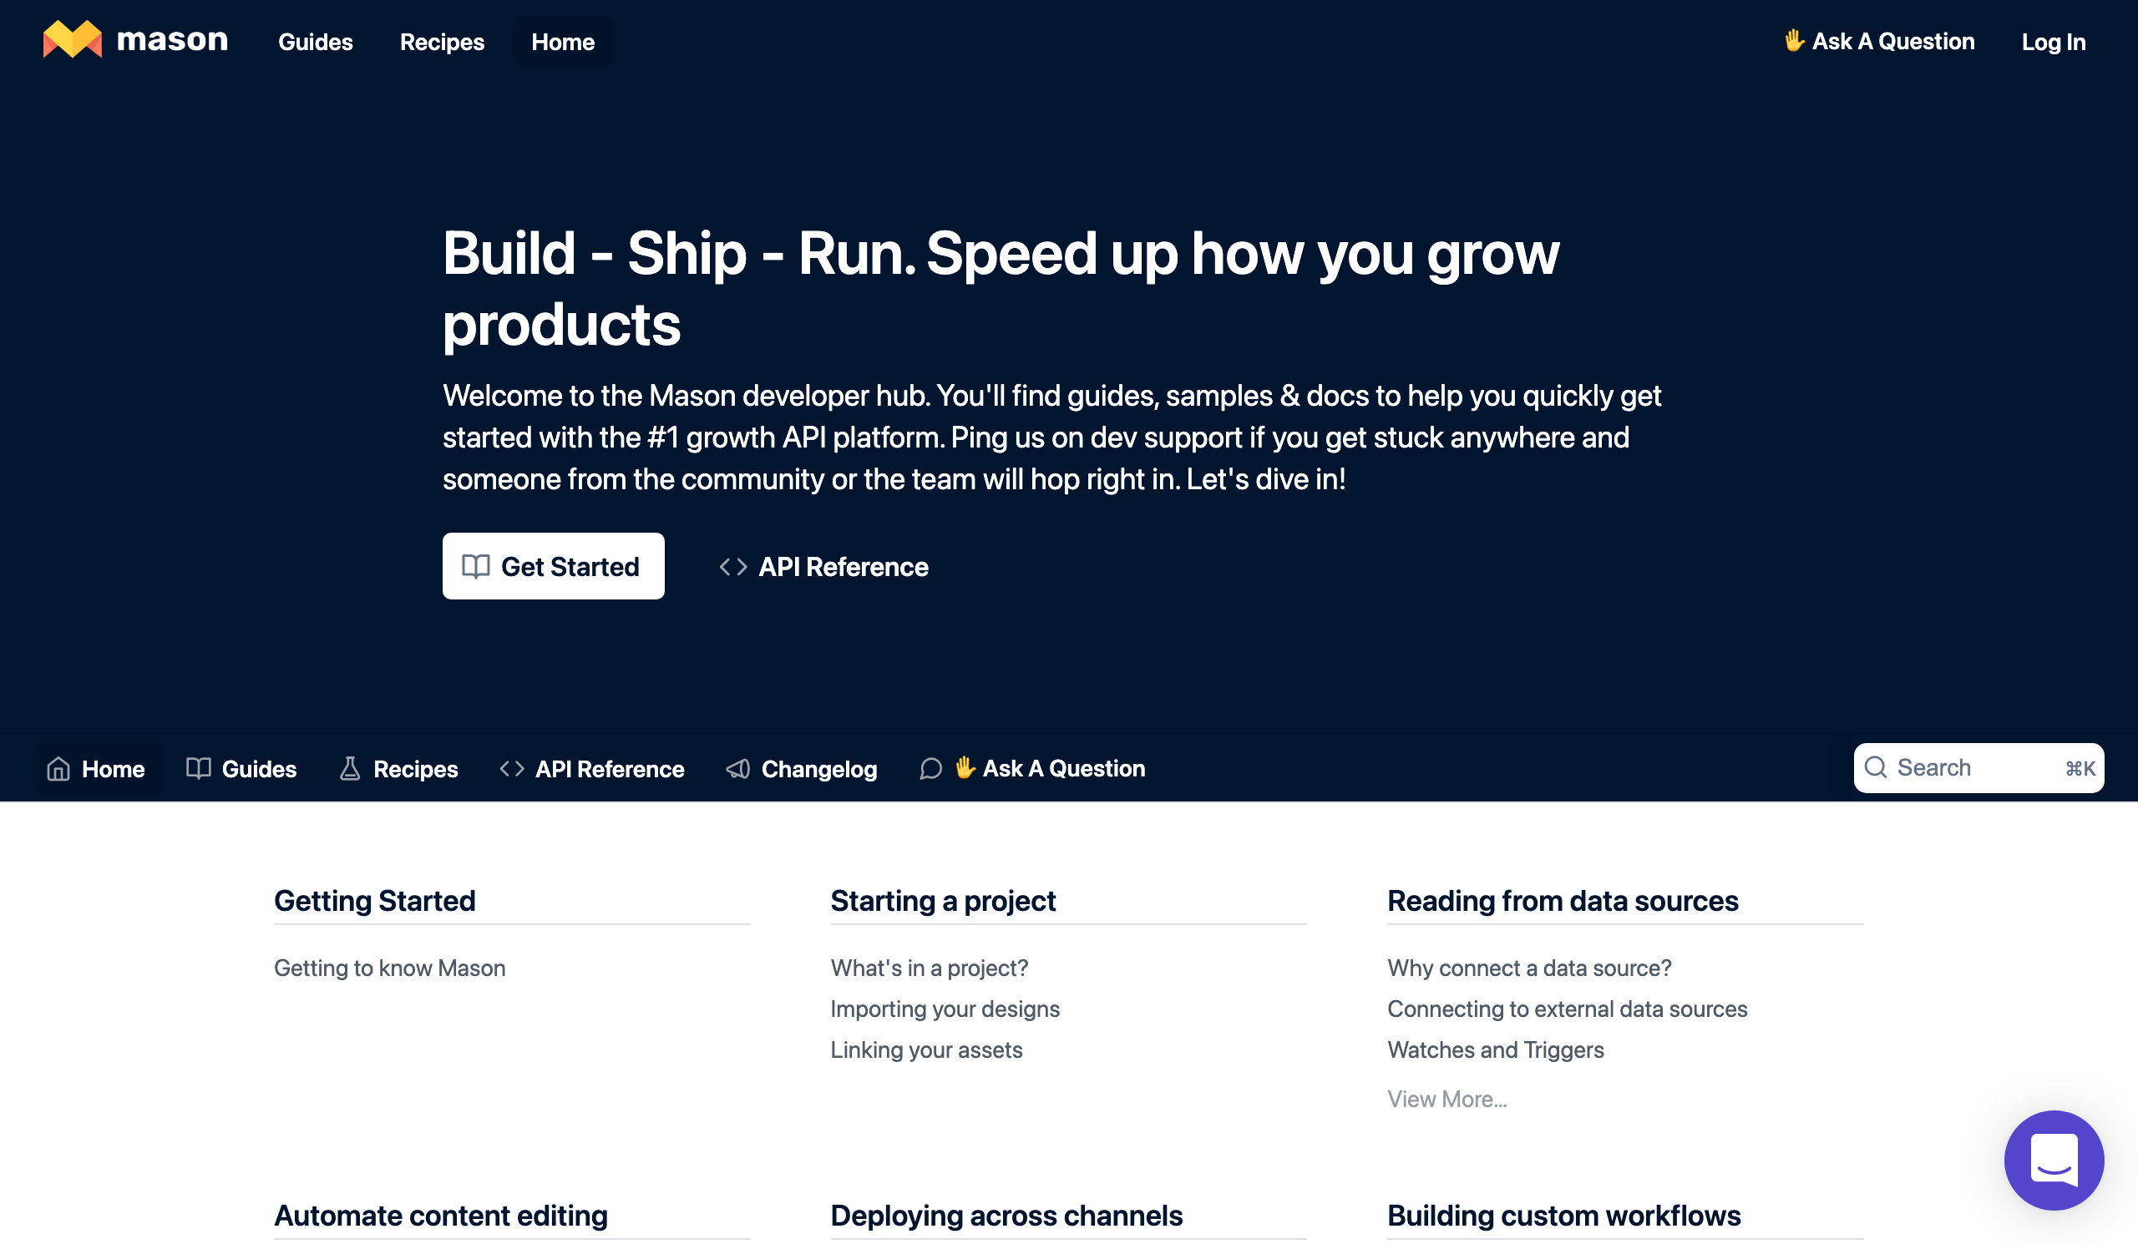Open What's in a project?
This screenshot has width=2138, height=1244.
coord(929,968)
